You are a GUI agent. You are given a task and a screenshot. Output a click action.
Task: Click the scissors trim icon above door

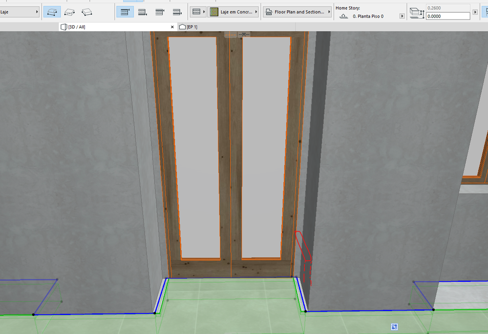click(244, 35)
